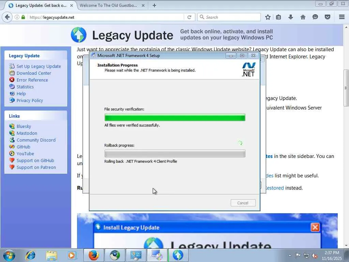Click 'All files were verified successfully.' text
The height and width of the screenshot is (262, 349).
pyautogui.click(x=132, y=125)
